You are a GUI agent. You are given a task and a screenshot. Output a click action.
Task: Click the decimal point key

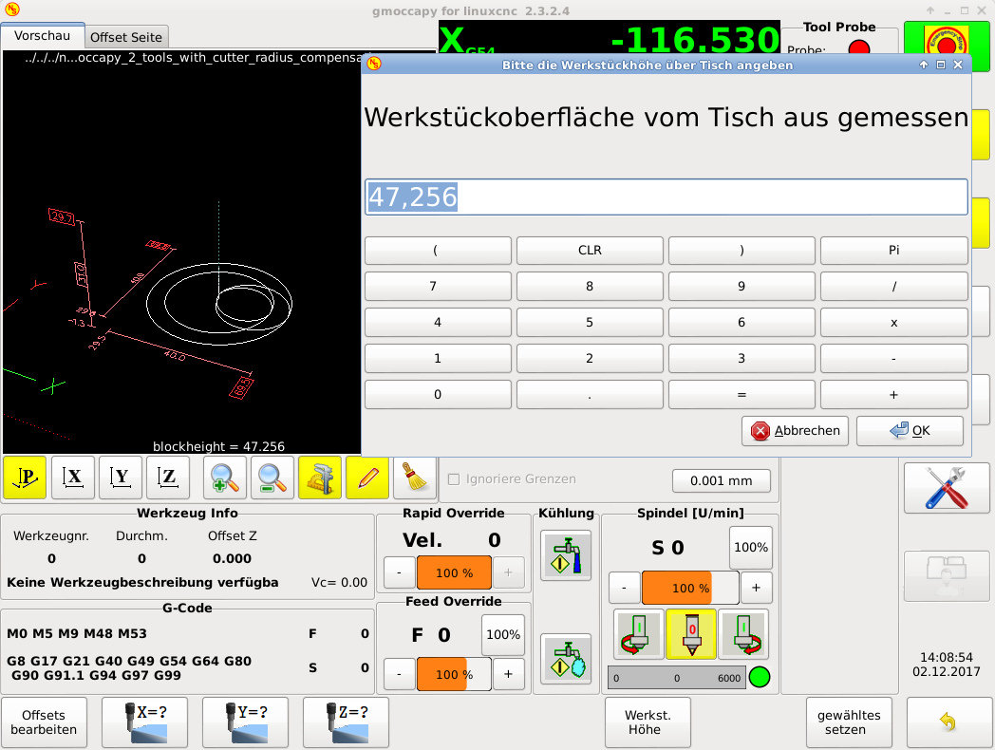591,395
